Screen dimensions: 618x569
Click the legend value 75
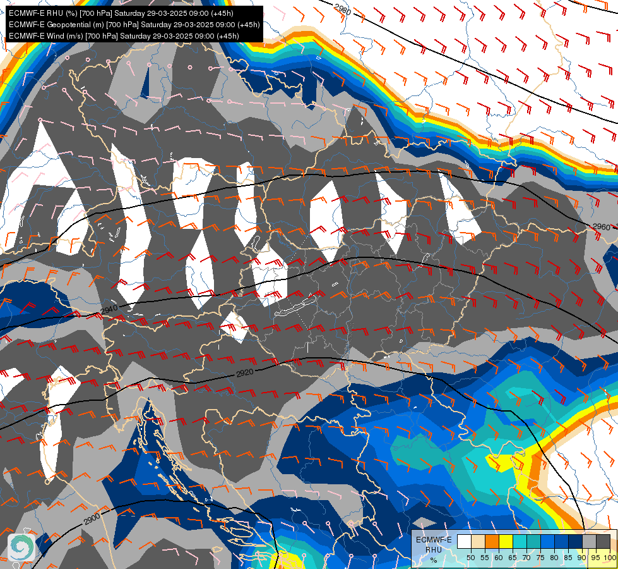tap(540, 558)
